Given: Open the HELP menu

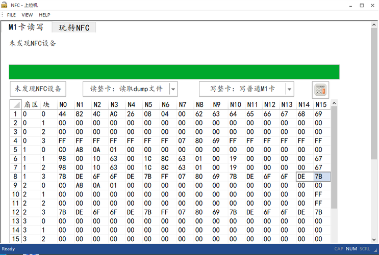Looking at the screenshot, I should [44, 15].
